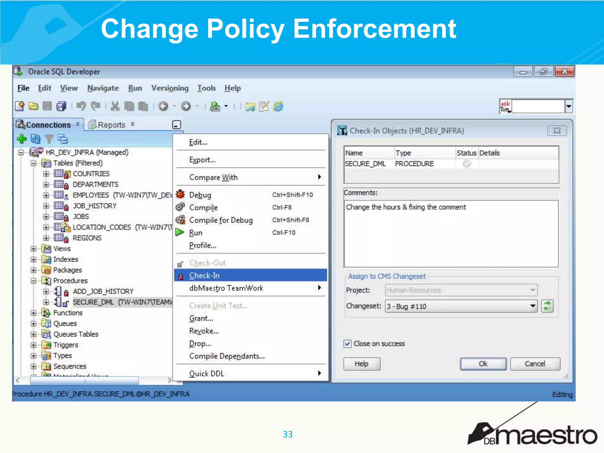
Task: Click the ask Tom search icon
Action: (505, 106)
